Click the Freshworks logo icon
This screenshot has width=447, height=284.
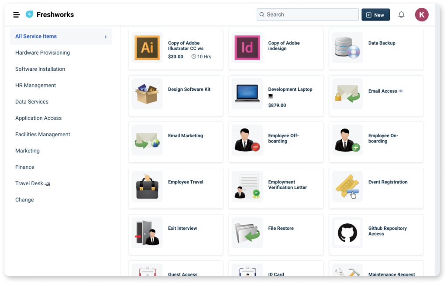(29, 14)
